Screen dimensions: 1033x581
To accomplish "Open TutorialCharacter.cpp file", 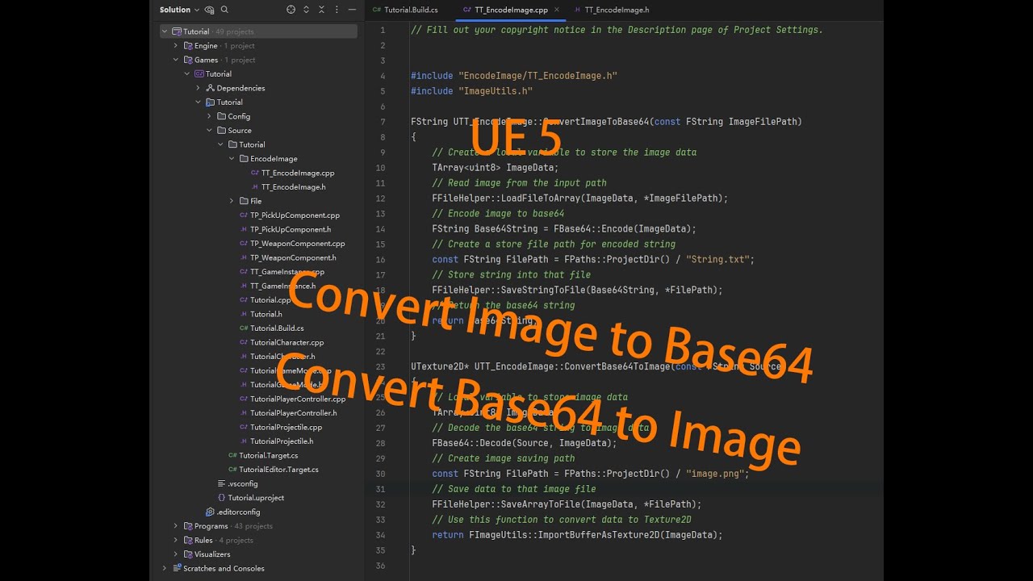I will pyautogui.click(x=286, y=342).
